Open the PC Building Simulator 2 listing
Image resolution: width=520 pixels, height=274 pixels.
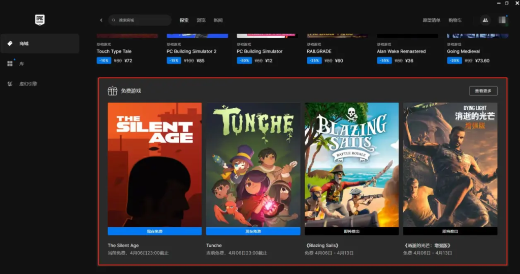191,51
